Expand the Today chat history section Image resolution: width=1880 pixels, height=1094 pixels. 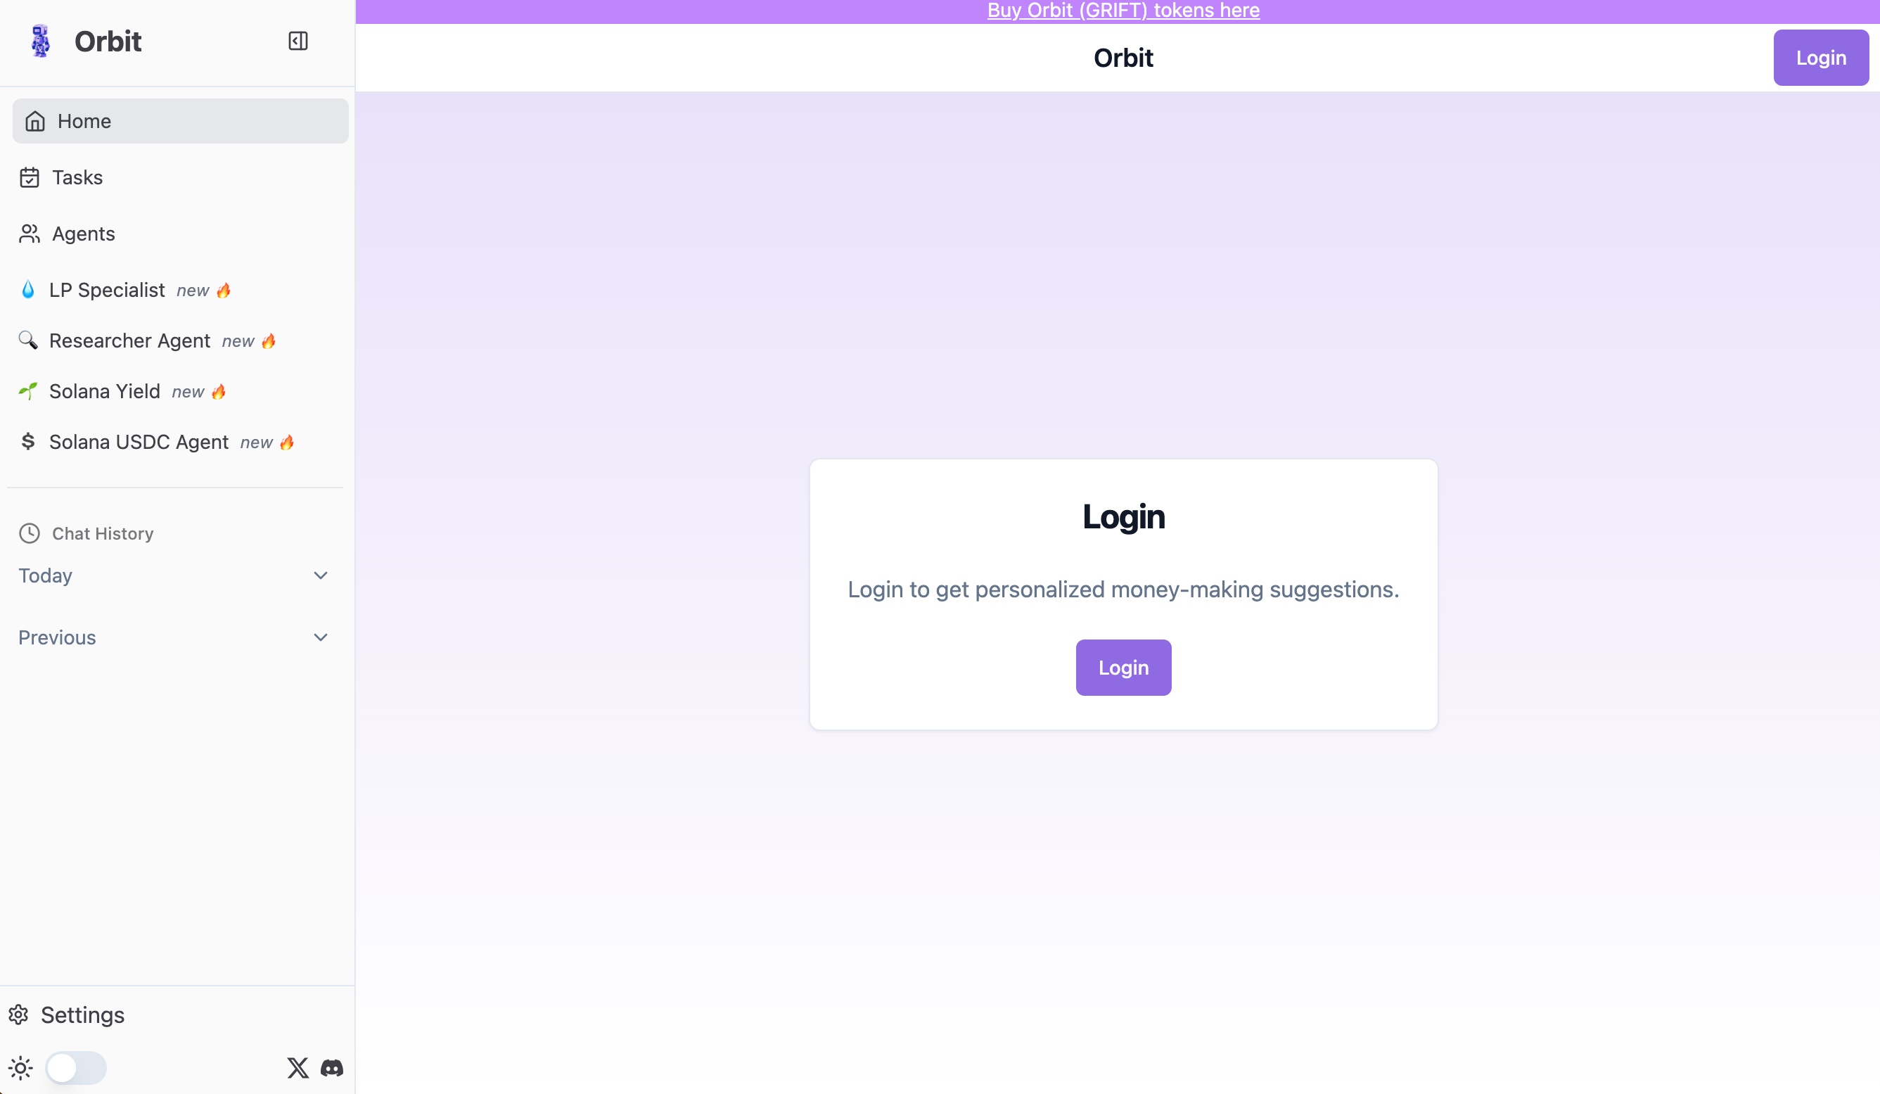pos(174,575)
